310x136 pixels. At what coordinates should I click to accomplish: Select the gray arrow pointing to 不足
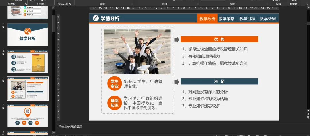coord(177,82)
